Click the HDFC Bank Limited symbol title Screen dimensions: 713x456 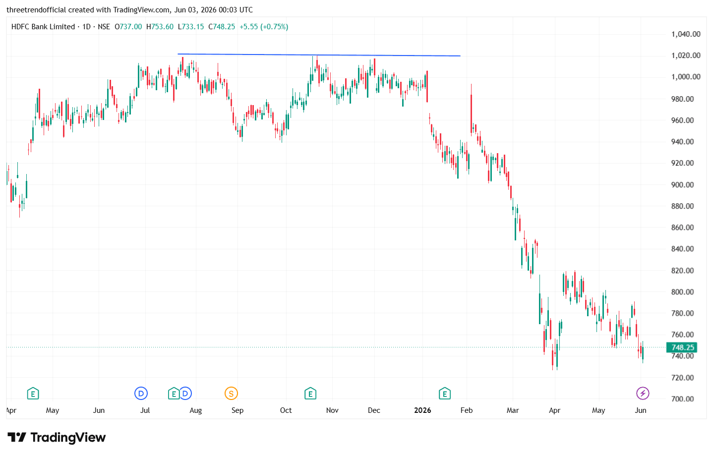43,27
